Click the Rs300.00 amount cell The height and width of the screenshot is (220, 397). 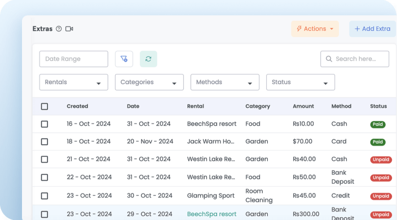tap(306, 214)
